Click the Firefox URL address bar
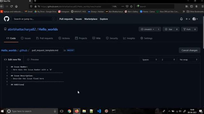Image resolution: width=204 pixels, height=114 pixels. point(75,6)
